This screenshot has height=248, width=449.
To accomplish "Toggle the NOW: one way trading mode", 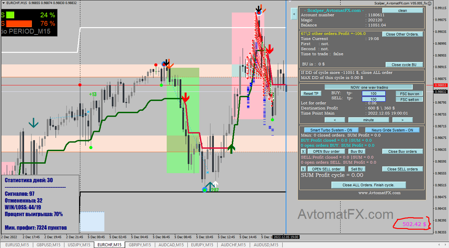I will [x=369, y=87].
